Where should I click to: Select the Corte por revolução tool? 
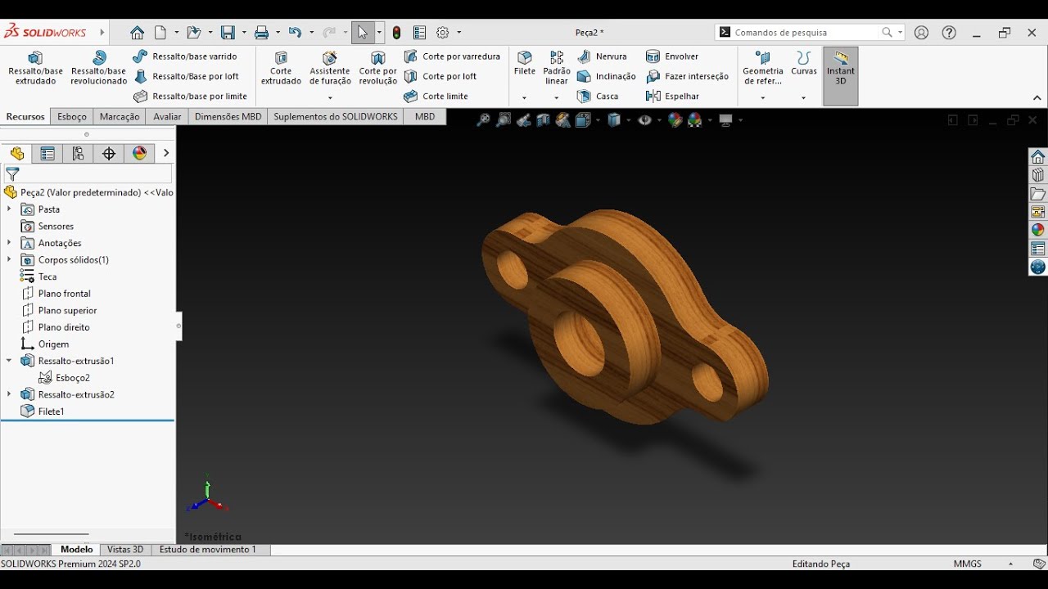[x=377, y=69]
